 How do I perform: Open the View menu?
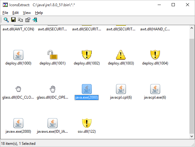[27, 13]
